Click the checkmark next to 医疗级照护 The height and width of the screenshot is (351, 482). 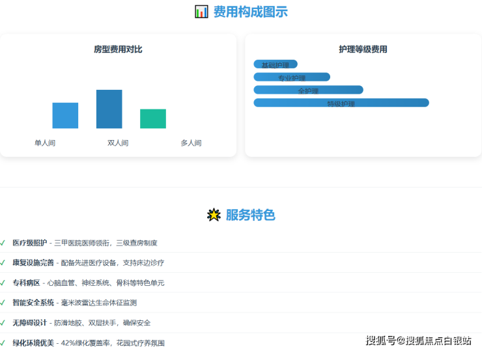[x=3, y=243]
